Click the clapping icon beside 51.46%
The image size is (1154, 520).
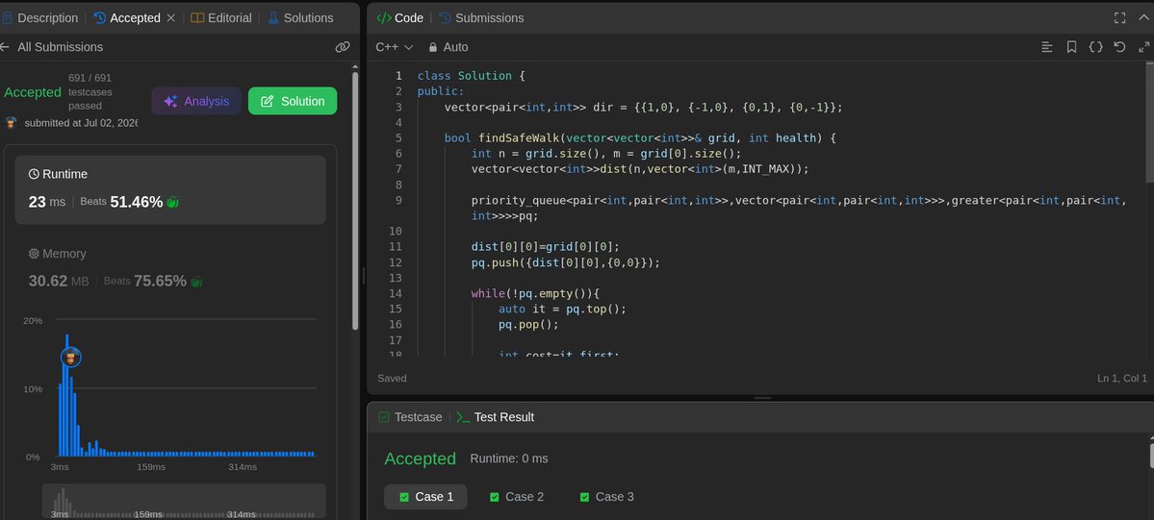(x=173, y=202)
